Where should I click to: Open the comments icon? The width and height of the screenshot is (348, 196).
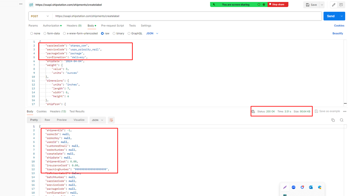(341, 5)
